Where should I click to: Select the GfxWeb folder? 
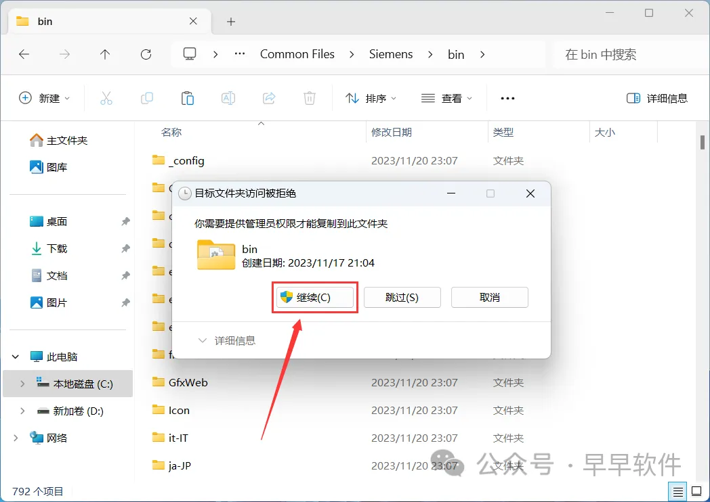188,383
